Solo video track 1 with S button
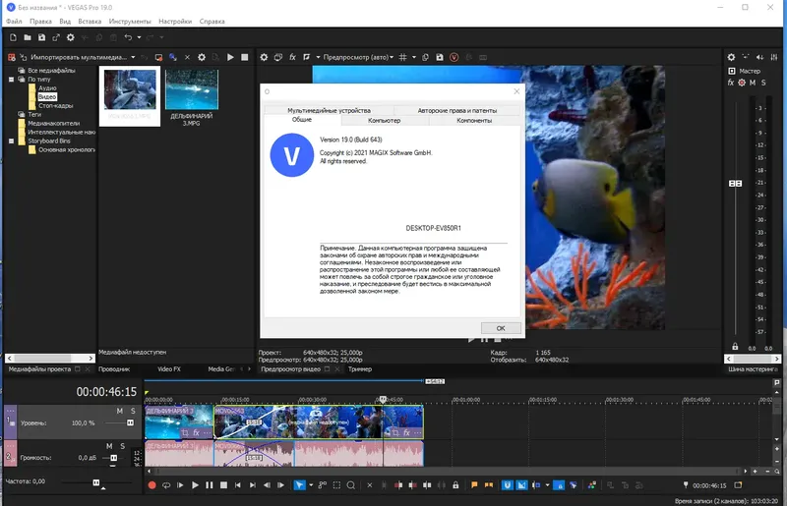The height and width of the screenshot is (506, 787). 133,411
